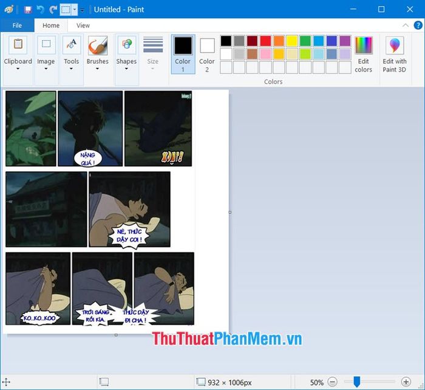Click Edit with Paint 3D
The image size is (425, 390).
(x=395, y=54)
